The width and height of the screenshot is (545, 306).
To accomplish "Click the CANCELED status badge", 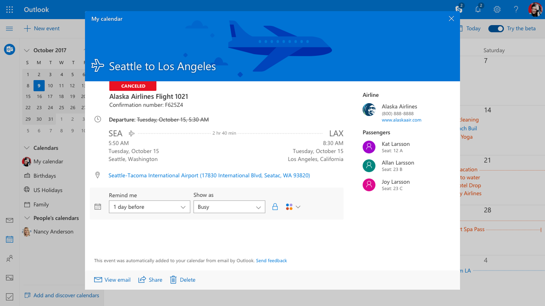I will pos(133,86).
